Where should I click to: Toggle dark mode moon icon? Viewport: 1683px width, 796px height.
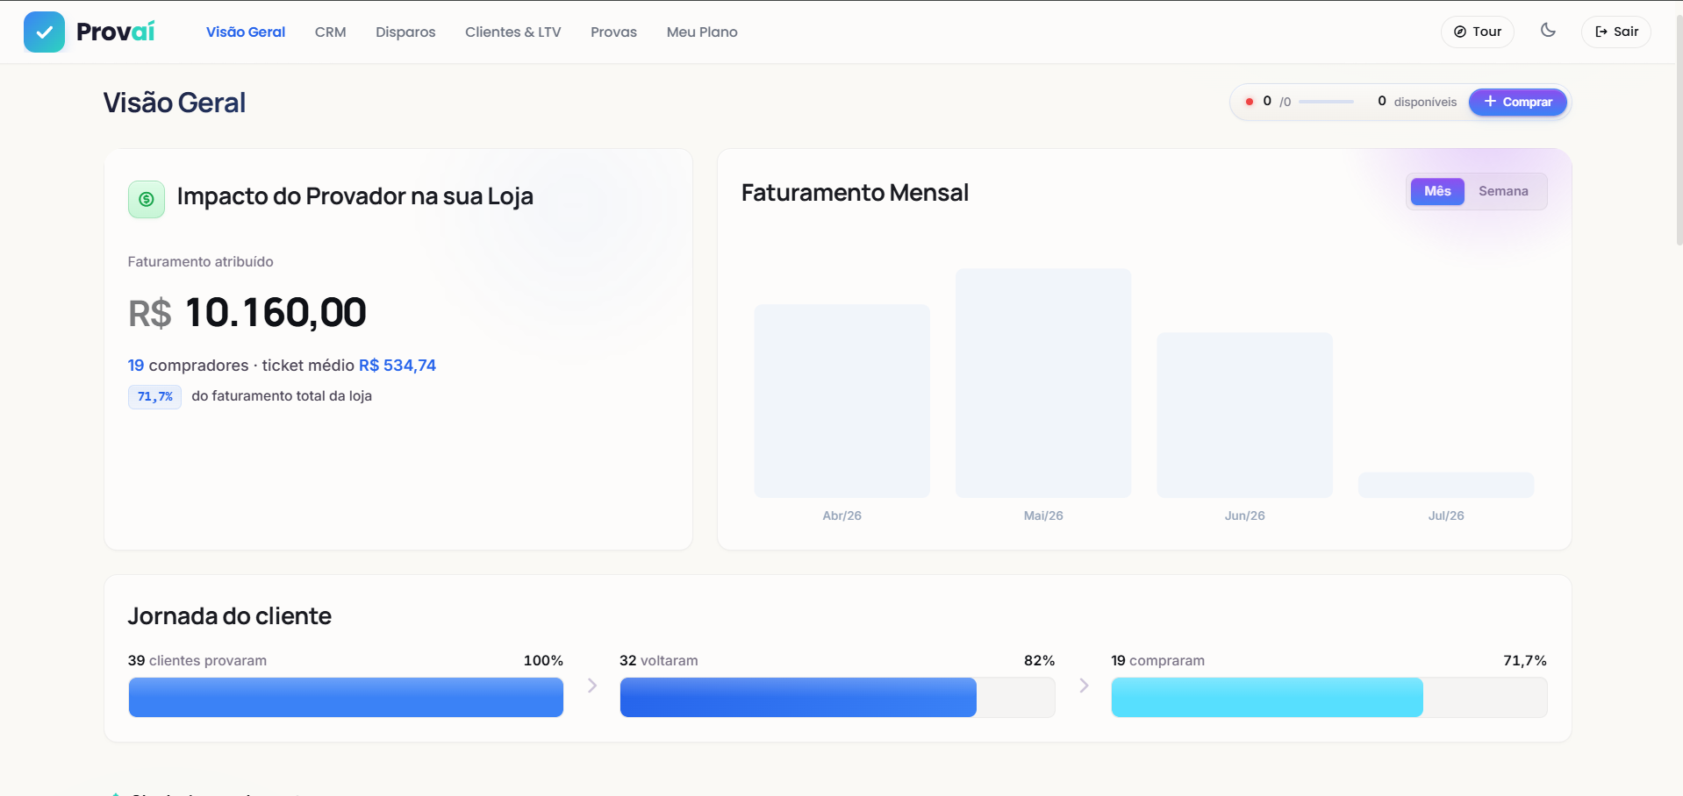(1548, 31)
